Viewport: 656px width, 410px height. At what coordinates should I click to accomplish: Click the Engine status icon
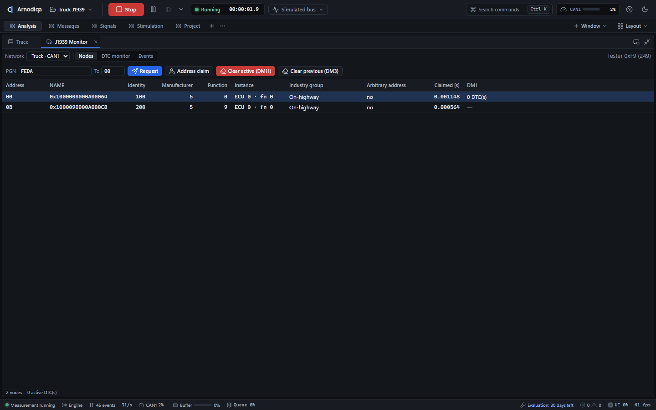point(64,405)
